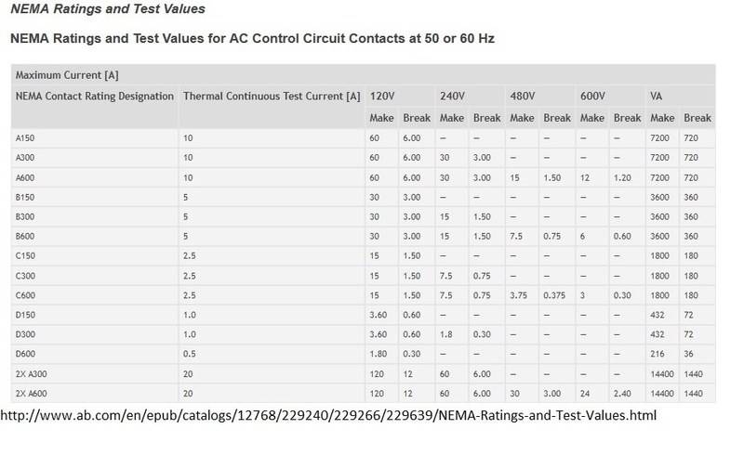Select Thermal Continuous Test Current [A] column header
Screen dimensions: 744x455
coord(272,96)
